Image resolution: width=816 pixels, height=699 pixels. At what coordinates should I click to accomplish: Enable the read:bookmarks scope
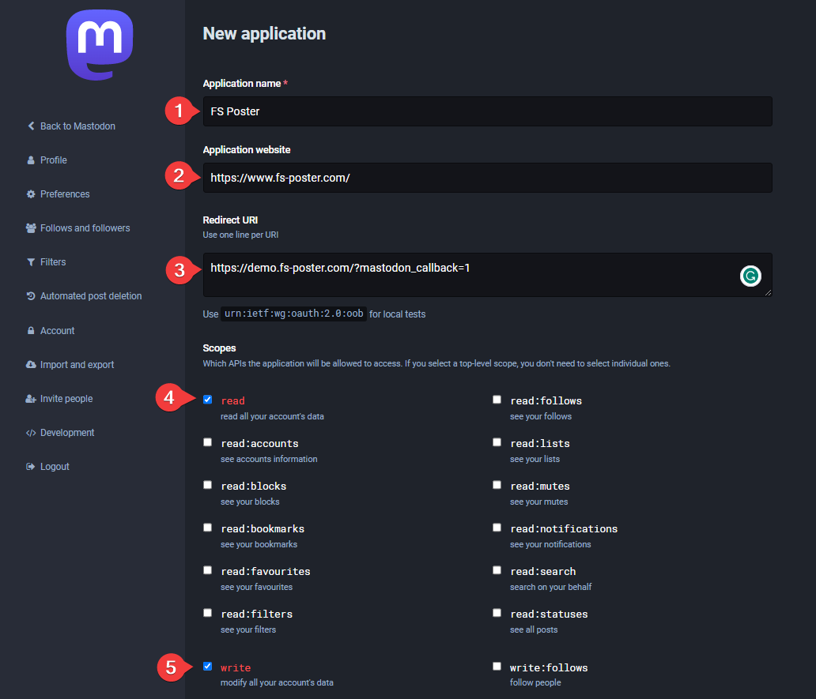pyautogui.click(x=208, y=528)
